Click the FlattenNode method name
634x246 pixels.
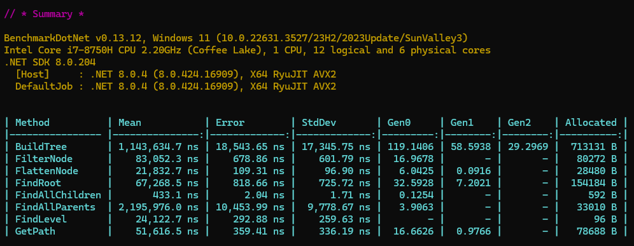tap(46, 171)
